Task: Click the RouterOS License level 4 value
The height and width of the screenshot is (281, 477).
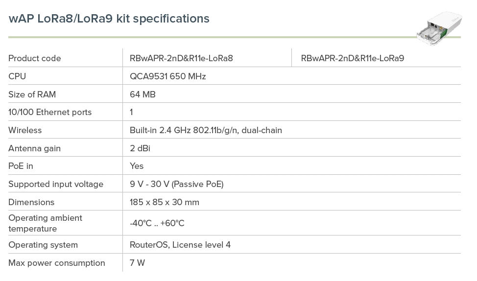Action: coord(180,245)
